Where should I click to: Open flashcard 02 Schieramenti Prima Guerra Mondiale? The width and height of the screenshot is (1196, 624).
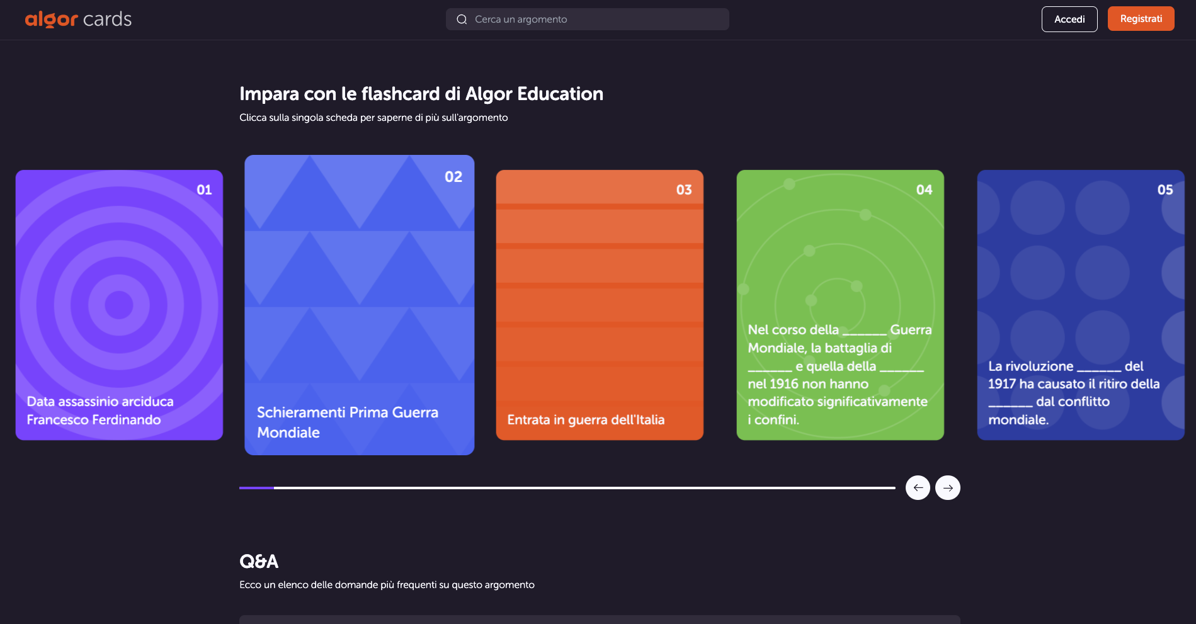click(360, 305)
